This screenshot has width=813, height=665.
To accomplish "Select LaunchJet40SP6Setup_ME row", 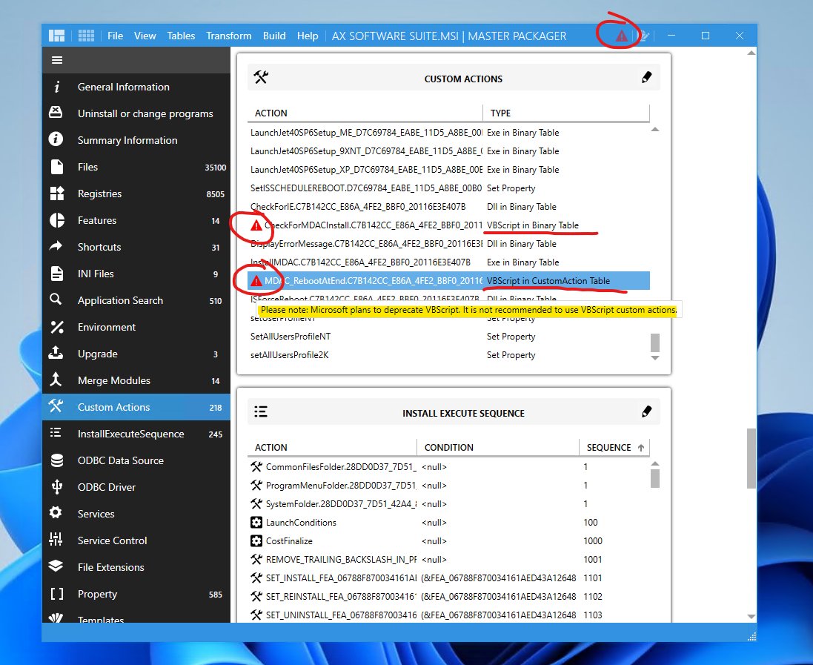I will pos(448,132).
